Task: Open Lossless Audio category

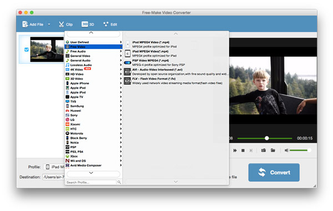Action: coord(93,65)
